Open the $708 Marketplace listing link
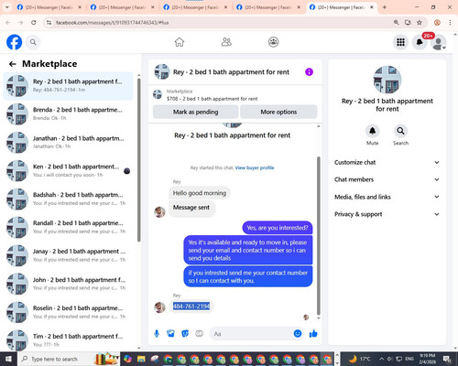 (x=212, y=99)
